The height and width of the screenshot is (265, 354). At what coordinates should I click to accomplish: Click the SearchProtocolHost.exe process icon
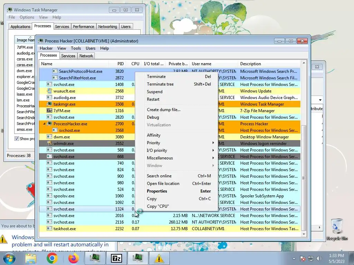(55, 71)
